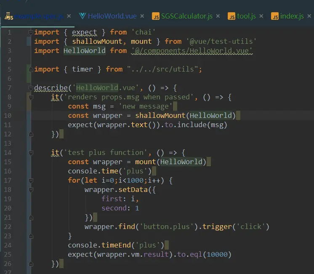This screenshot has width=314, height=274.
Task: Click the '@/components/HelloWorld.vue' import path
Action: pos(192,51)
